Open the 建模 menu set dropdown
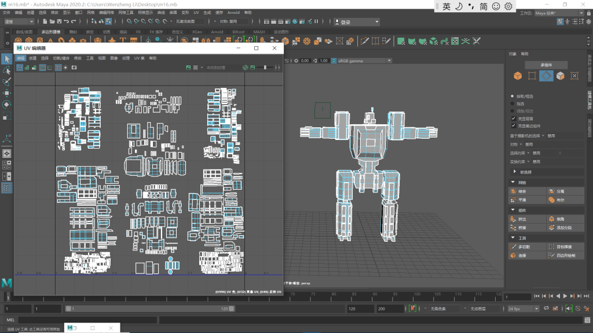The height and width of the screenshot is (333, 593). pos(19,21)
